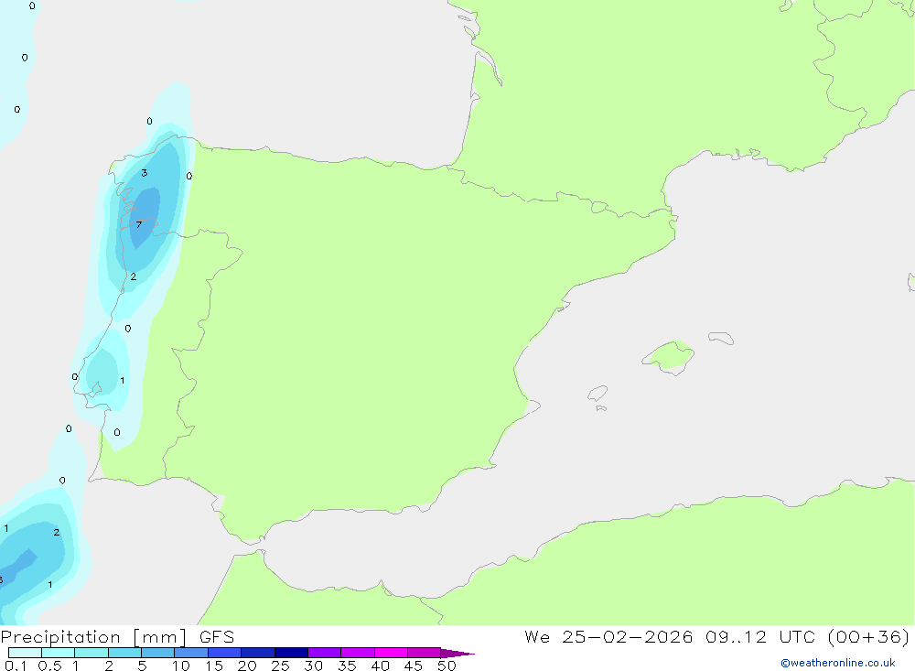Click the 2–5 mm legend color swatch

tap(124, 653)
